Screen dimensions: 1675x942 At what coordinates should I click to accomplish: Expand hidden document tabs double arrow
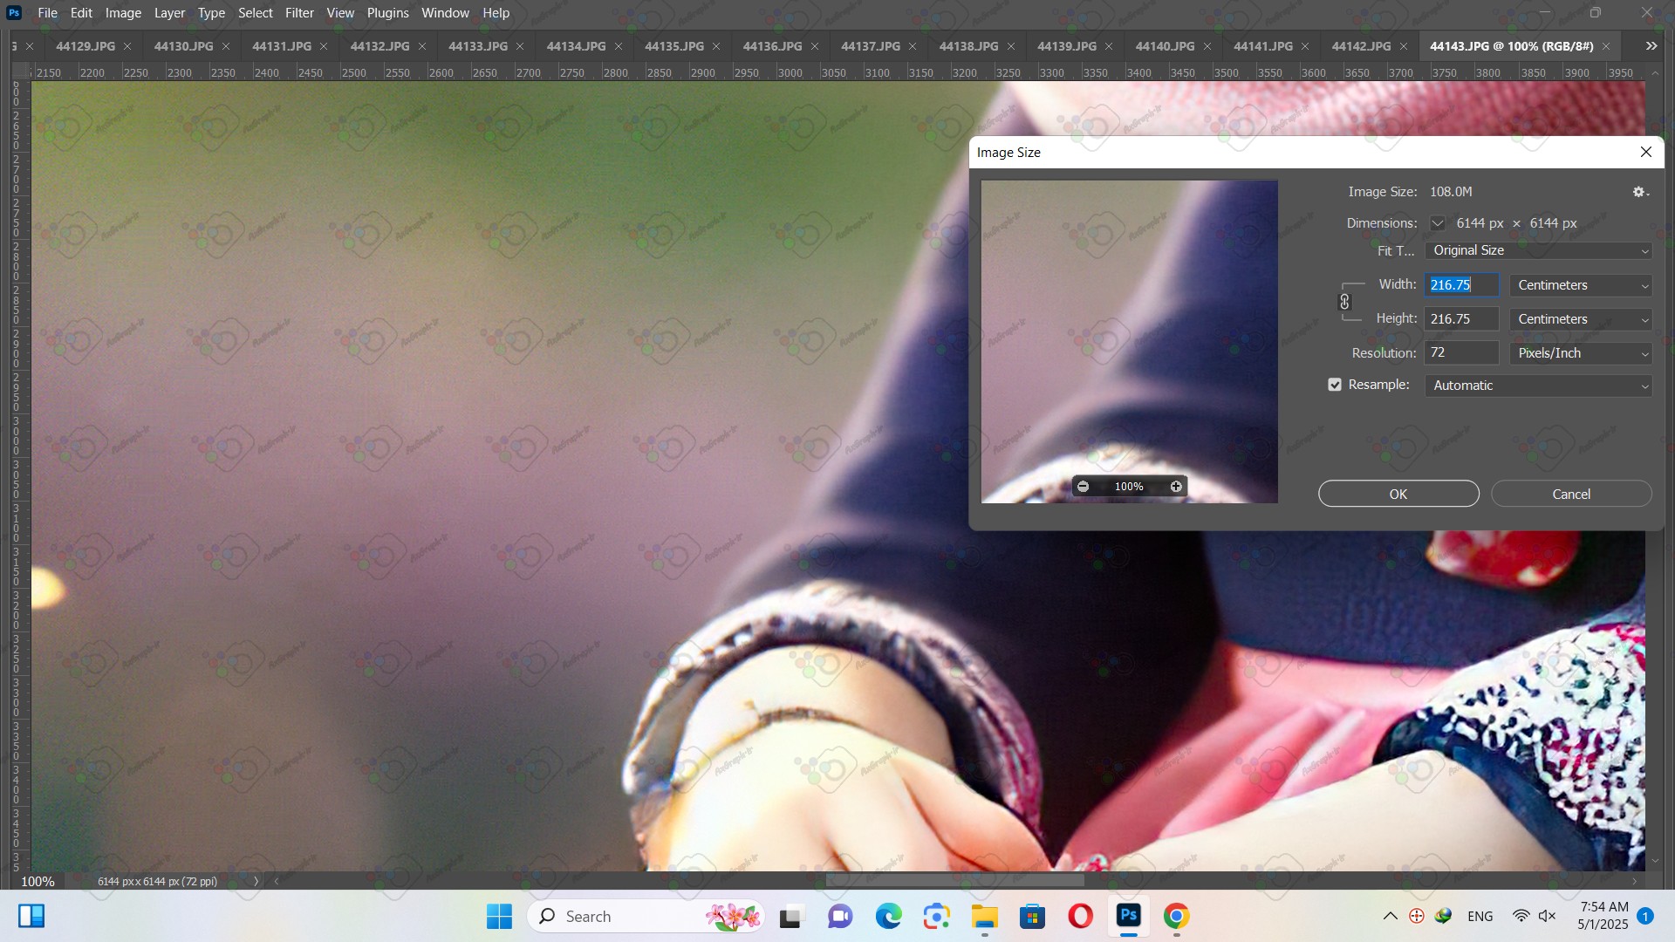(1651, 46)
